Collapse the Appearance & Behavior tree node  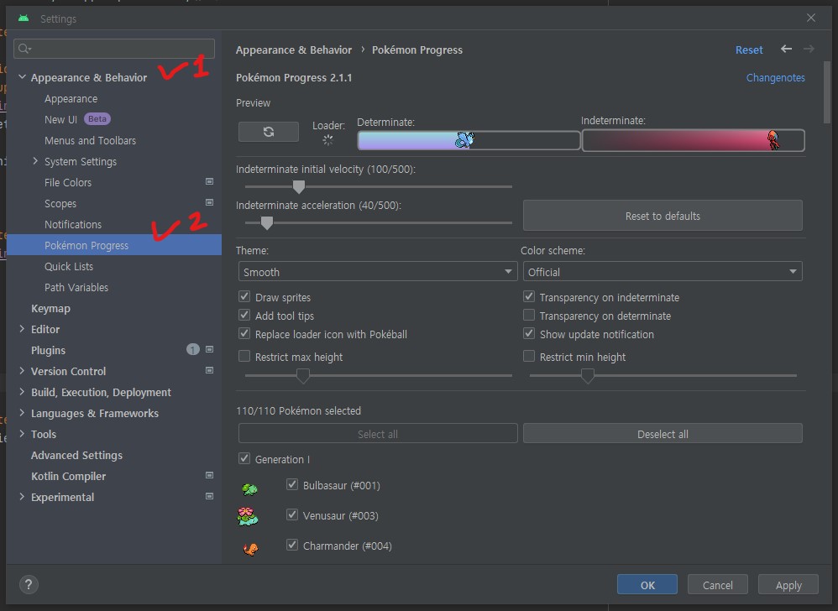22,77
